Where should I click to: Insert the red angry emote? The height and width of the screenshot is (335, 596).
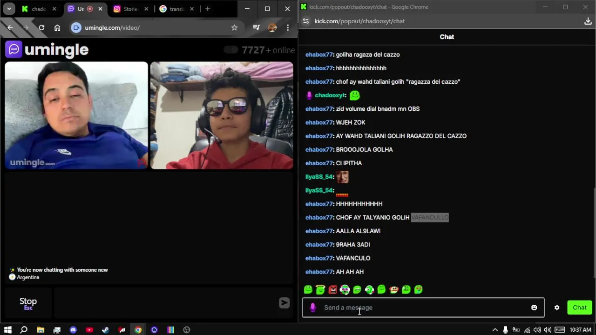(x=332, y=289)
